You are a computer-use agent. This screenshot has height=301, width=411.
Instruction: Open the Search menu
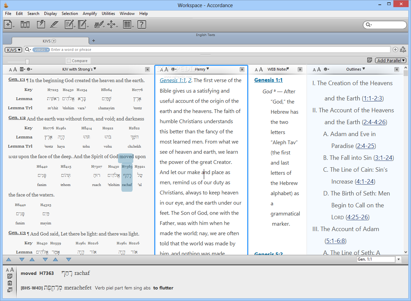(33, 14)
